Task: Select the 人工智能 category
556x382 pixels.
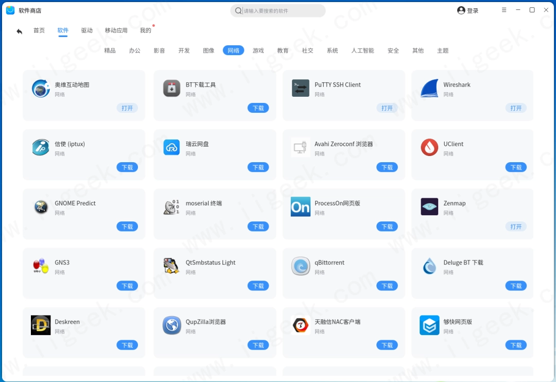Action: [x=362, y=50]
